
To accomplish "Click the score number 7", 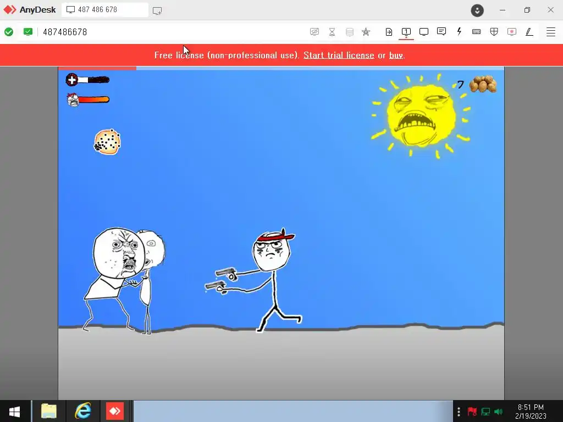I will click(x=461, y=85).
